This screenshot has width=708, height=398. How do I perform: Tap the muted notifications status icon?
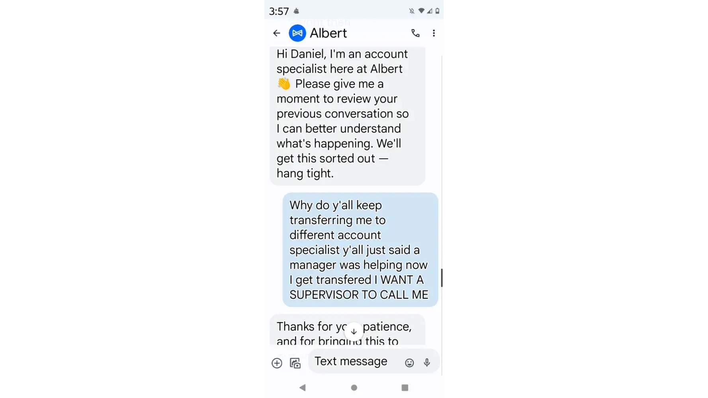click(x=412, y=11)
